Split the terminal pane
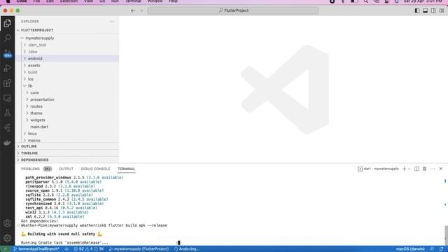Viewport: 448px width, 252px height. point(416,169)
